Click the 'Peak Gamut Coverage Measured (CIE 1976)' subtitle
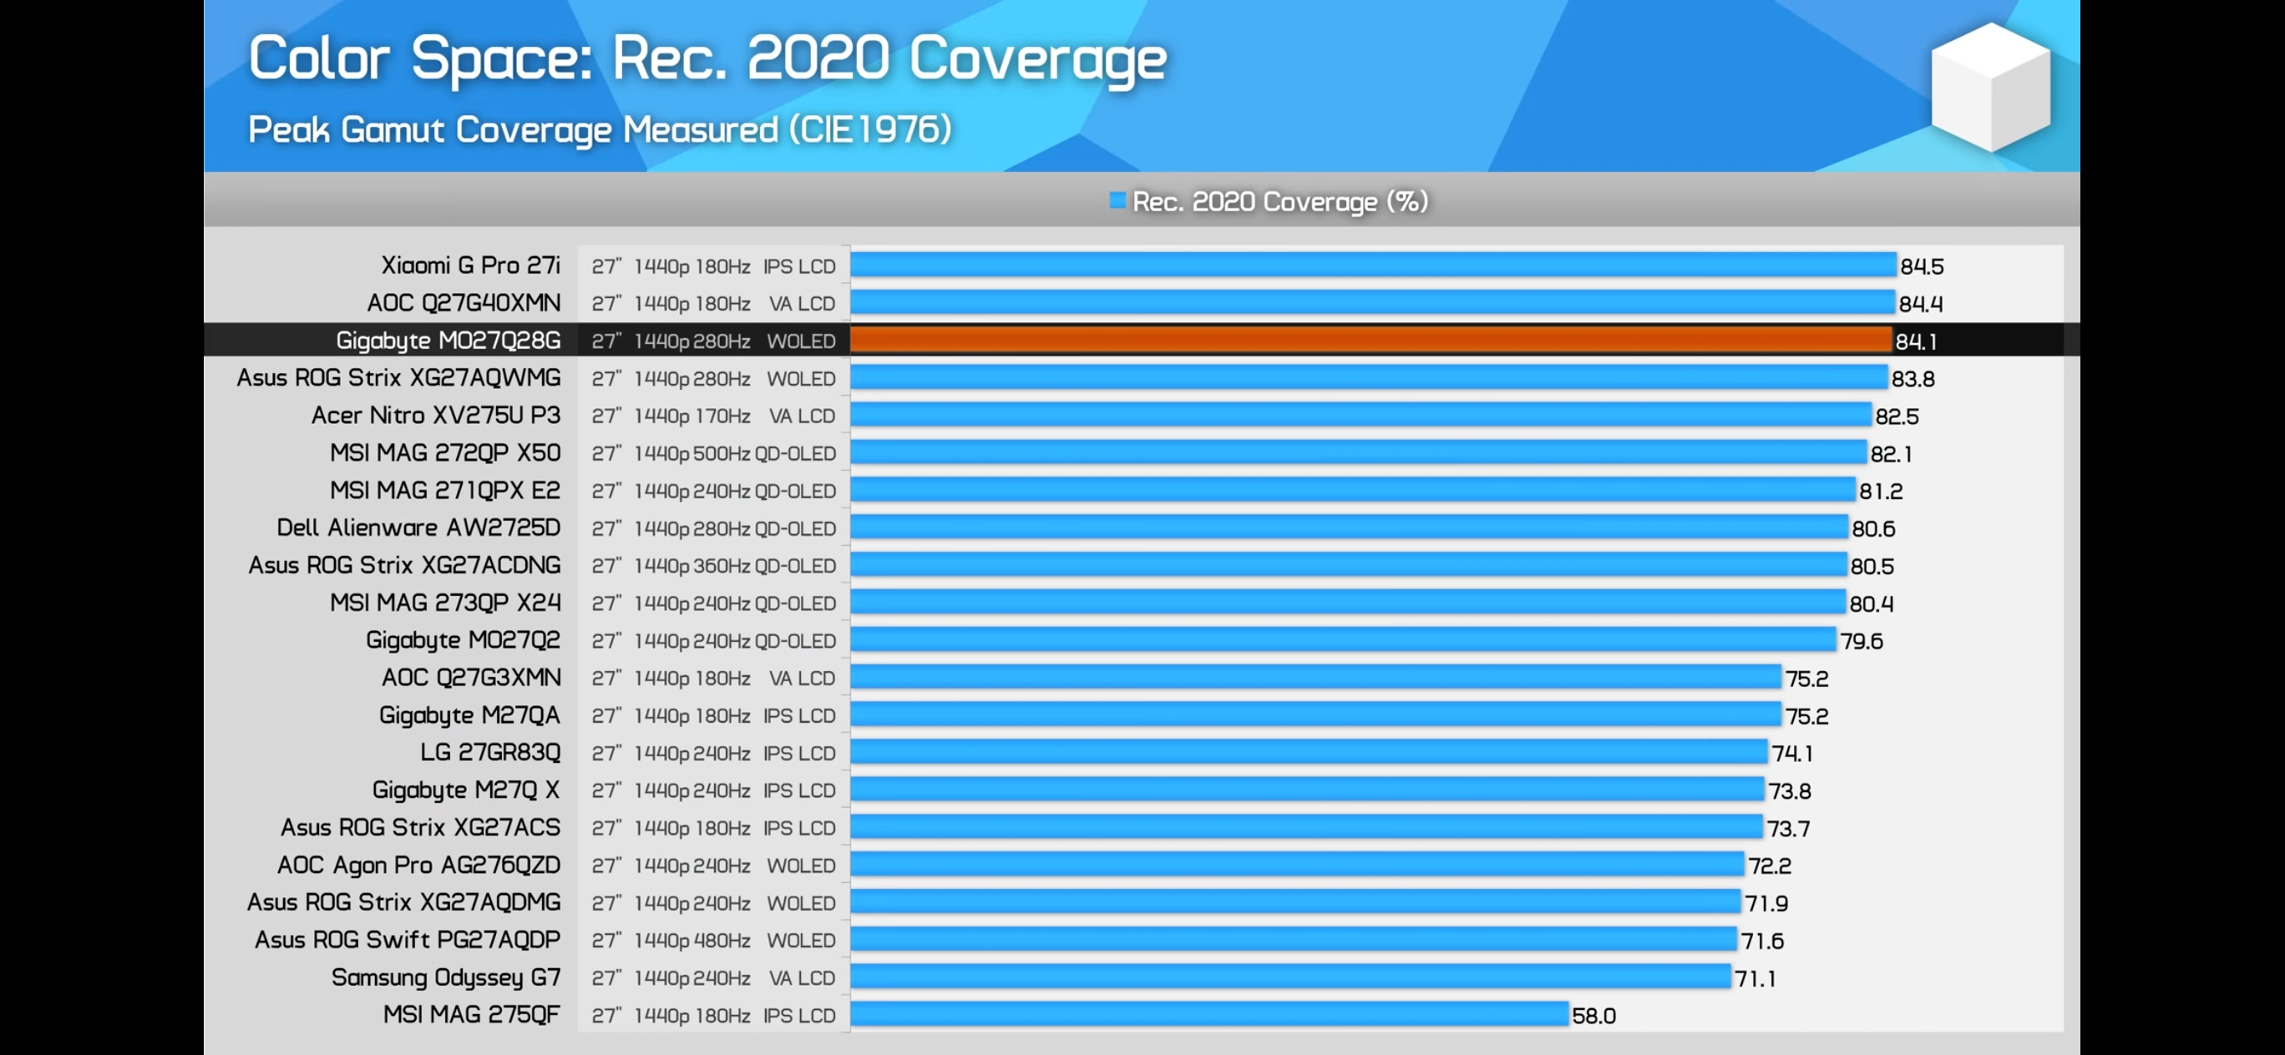The height and width of the screenshot is (1055, 2285). pyautogui.click(x=600, y=129)
